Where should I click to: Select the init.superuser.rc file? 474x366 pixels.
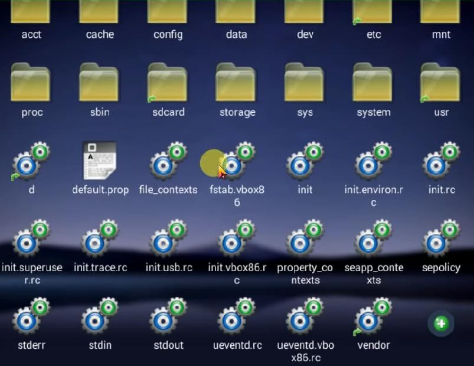coord(32,239)
